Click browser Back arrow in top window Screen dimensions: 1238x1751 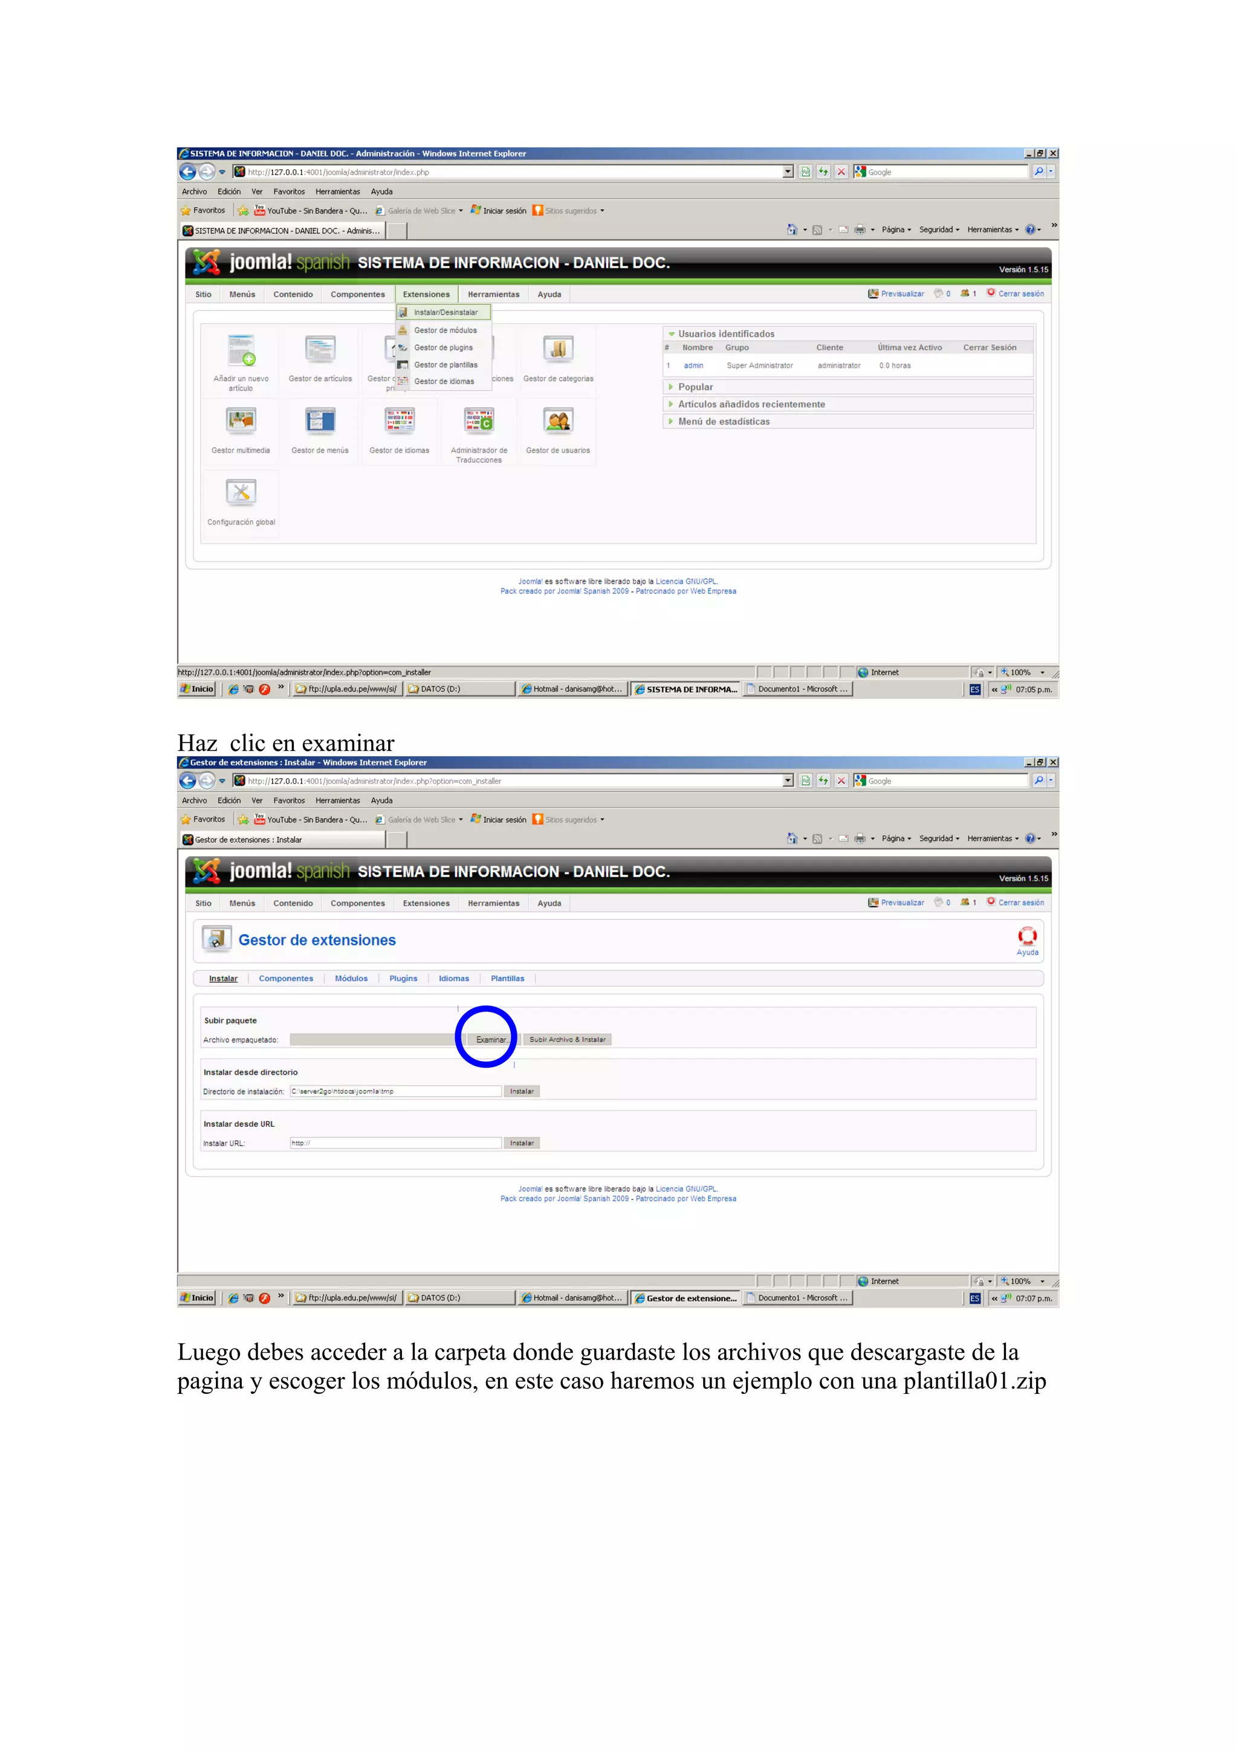coord(187,172)
